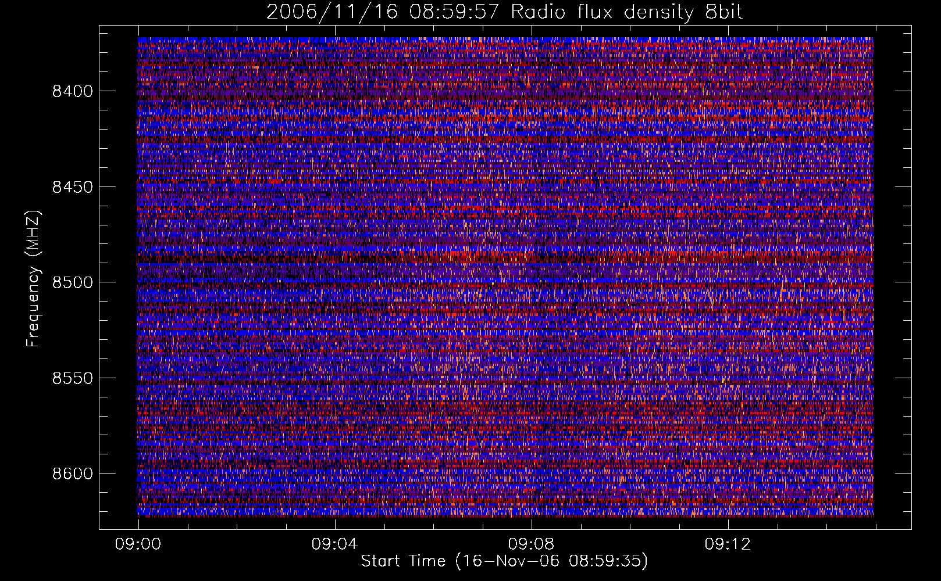The height and width of the screenshot is (581, 941).
Task: Click the 8600 frequency axis label
Action: [x=73, y=474]
